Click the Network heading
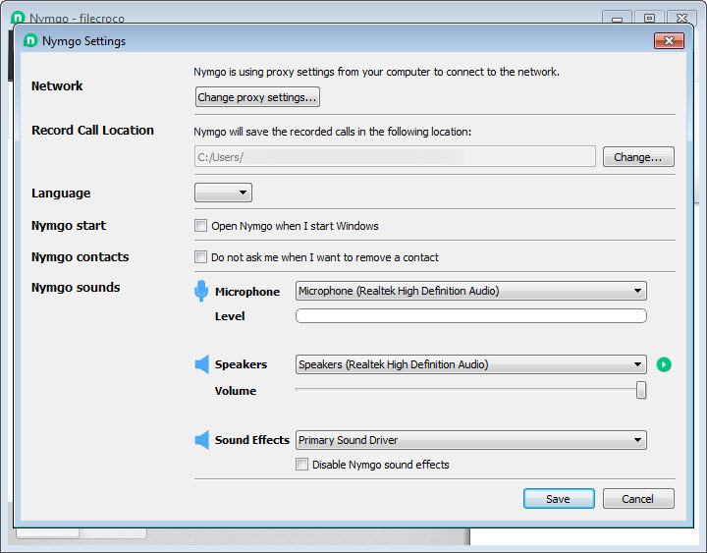 57,85
